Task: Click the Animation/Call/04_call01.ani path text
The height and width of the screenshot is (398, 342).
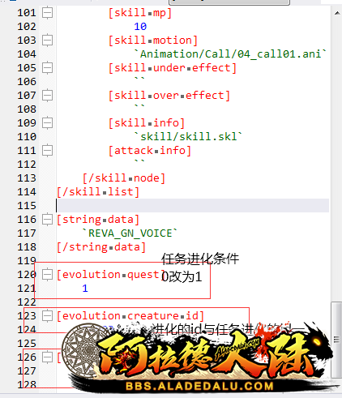Action: tap(231, 54)
